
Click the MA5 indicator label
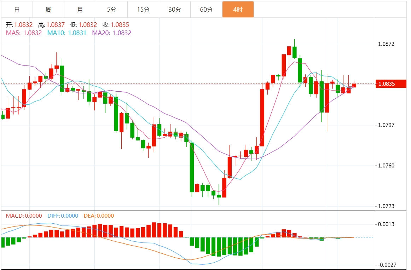(24, 33)
